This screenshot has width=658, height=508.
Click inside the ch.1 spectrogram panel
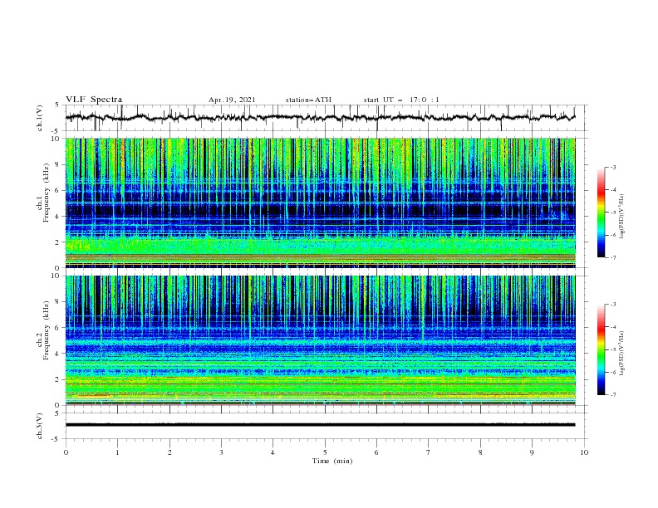tap(320, 203)
